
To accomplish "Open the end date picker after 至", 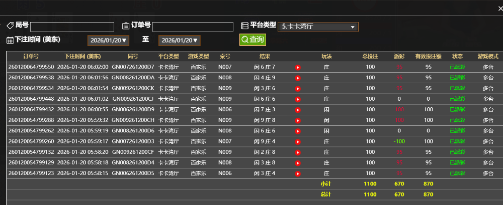I will click(x=180, y=41).
